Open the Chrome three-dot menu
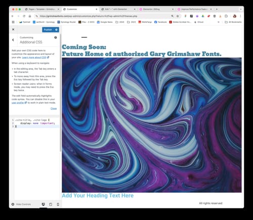The image size is (253, 220). [x=240, y=16]
